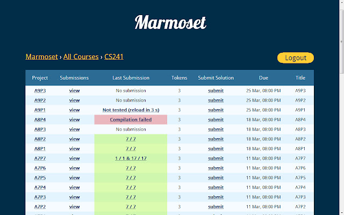This screenshot has width=344, height=215.
Task: Click the Last Submission column header
Action: coord(131,78)
